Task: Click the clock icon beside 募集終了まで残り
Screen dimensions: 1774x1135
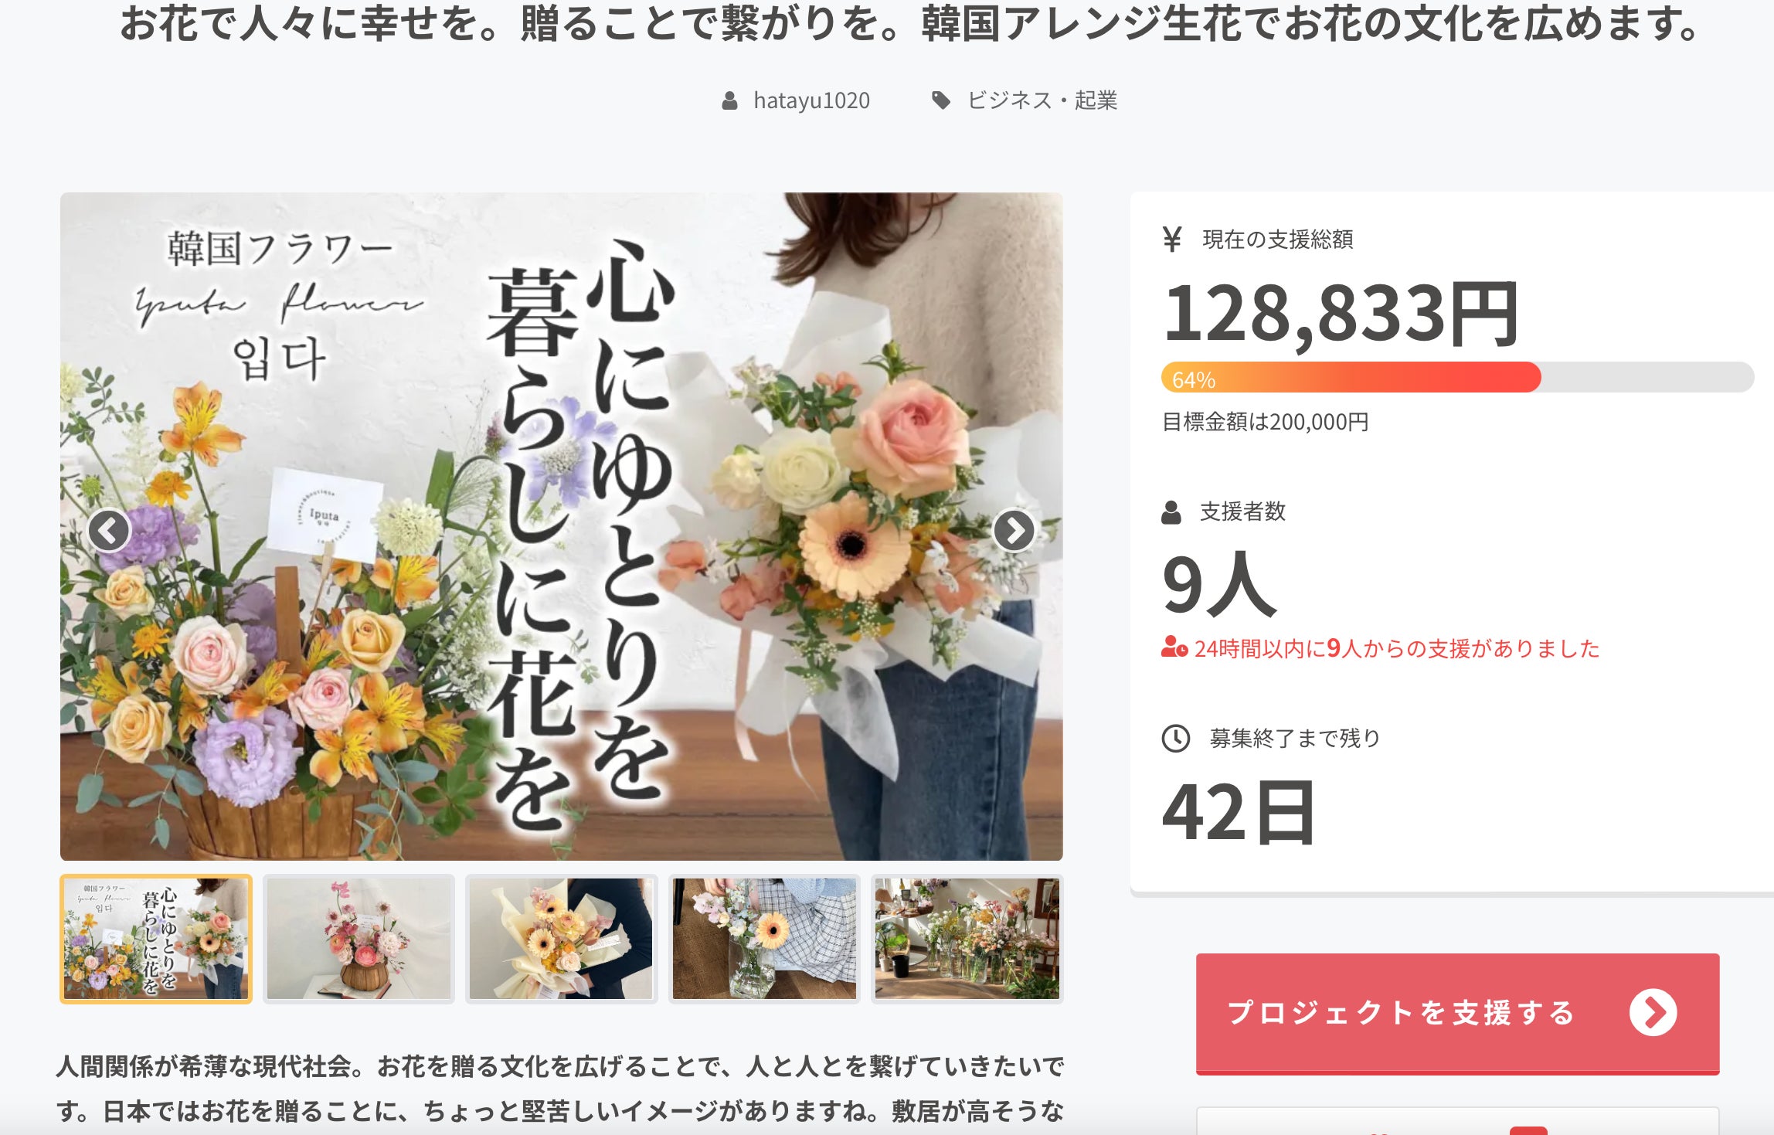Action: pyautogui.click(x=1176, y=738)
